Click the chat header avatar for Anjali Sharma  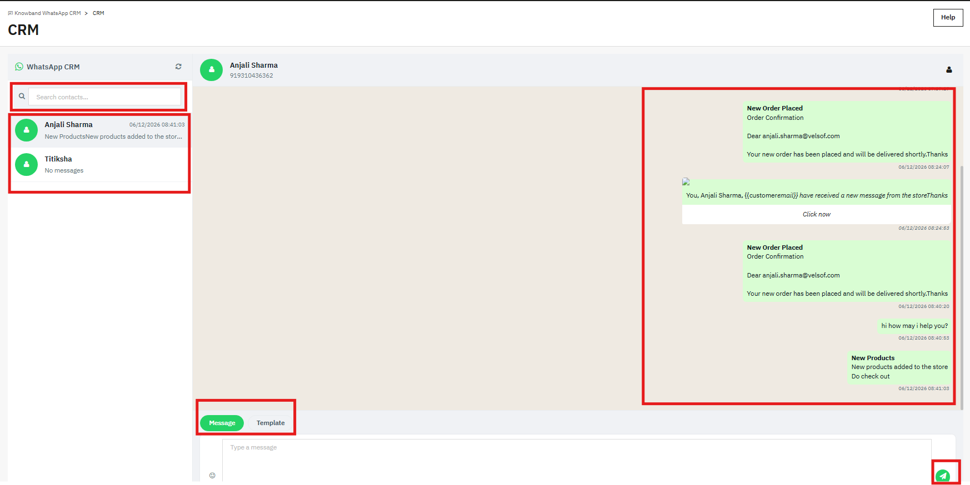[x=211, y=70]
